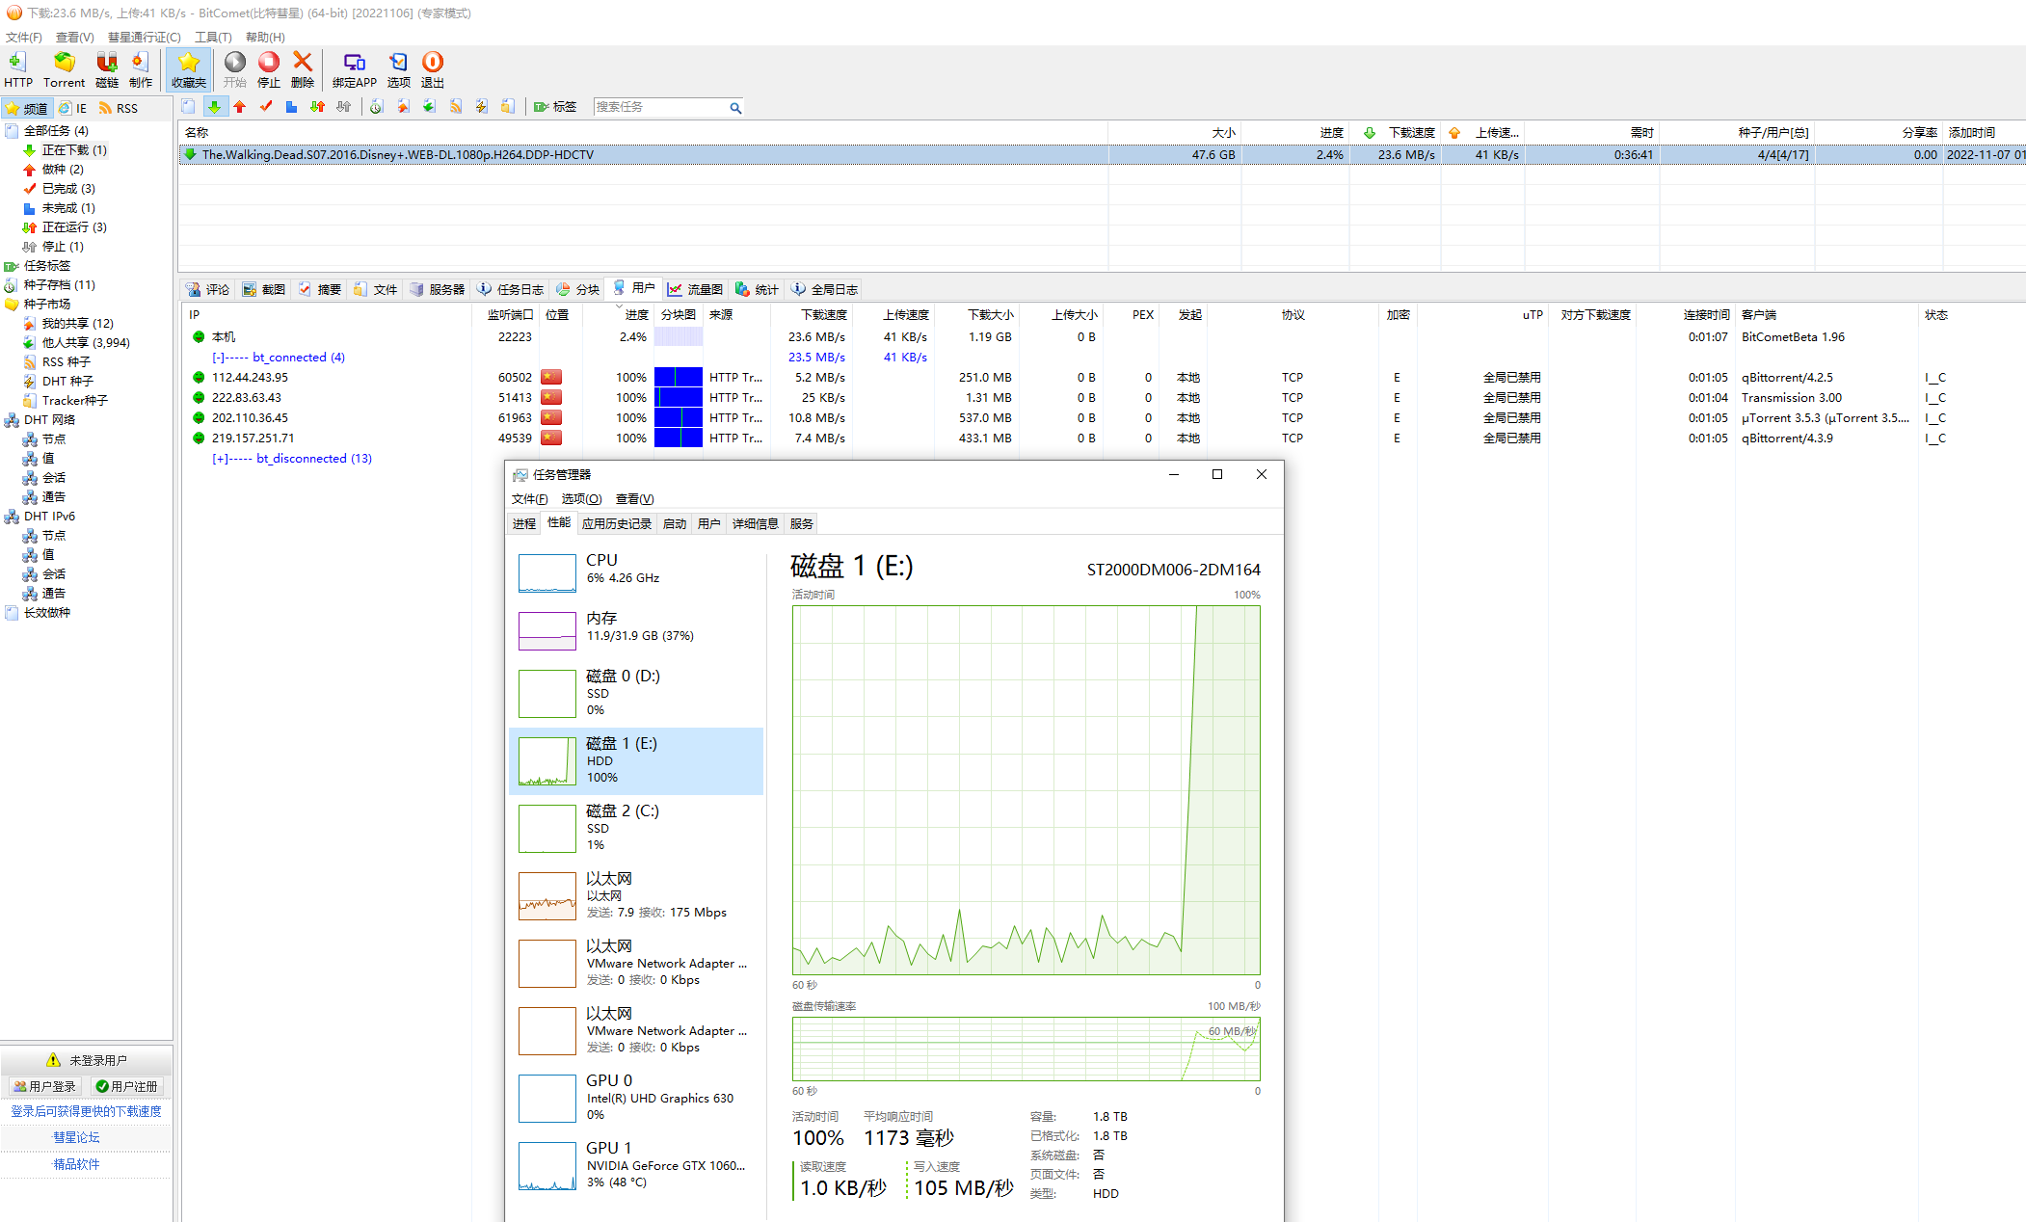Click the 用户登录 login button

tap(44, 1086)
